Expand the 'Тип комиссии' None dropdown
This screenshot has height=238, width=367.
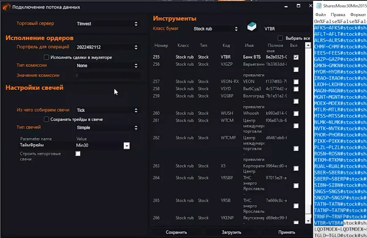click(107, 66)
